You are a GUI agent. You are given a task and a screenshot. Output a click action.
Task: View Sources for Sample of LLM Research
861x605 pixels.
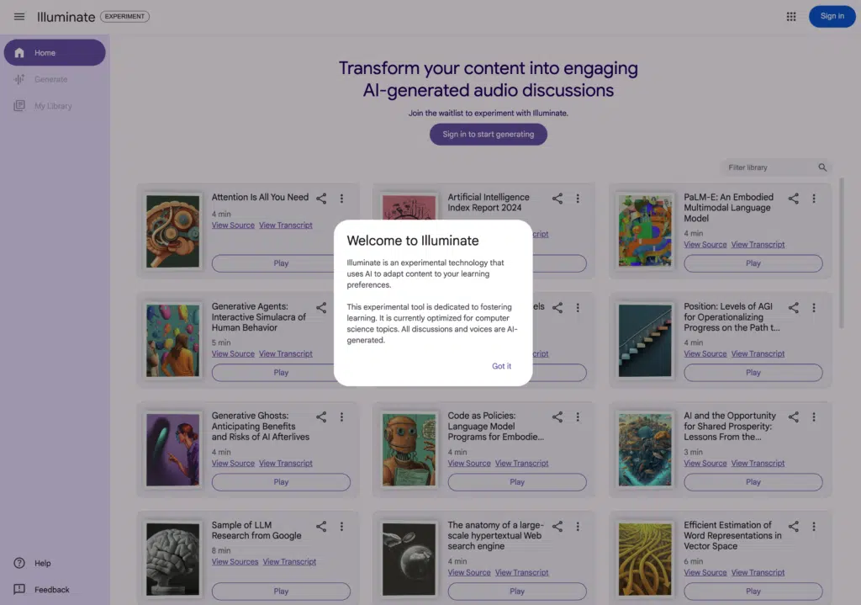pos(235,561)
